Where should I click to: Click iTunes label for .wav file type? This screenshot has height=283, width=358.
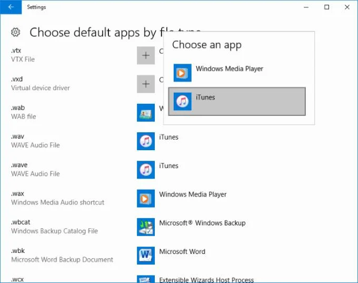coord(168,137)
